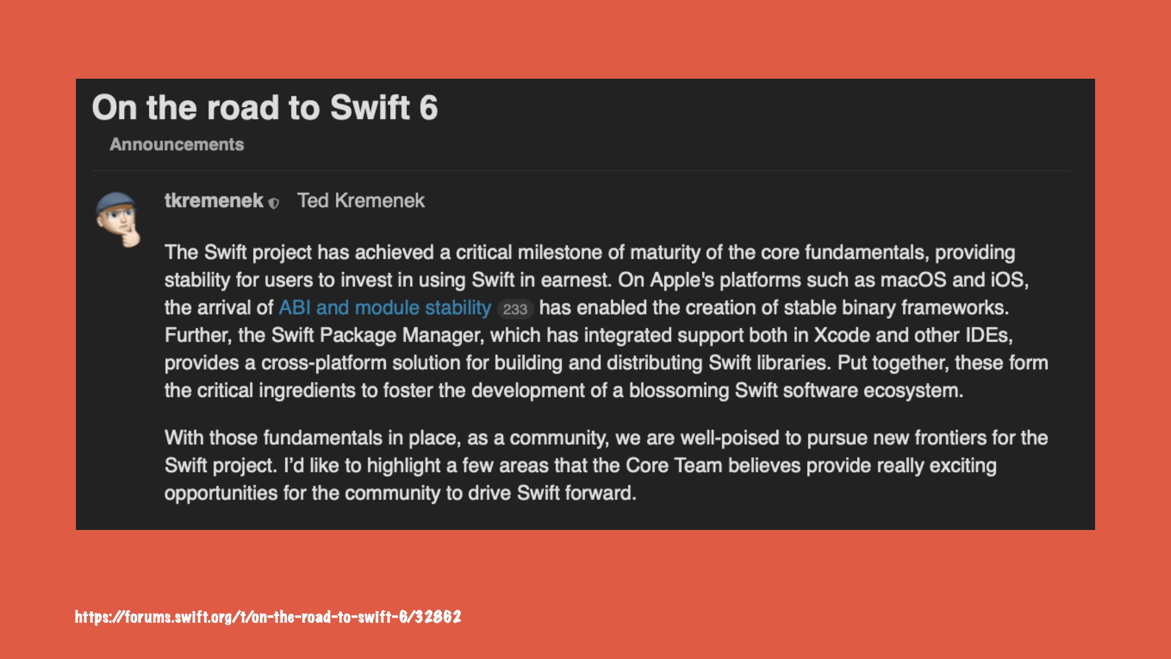
Task: Click the forums.swift.org URL below the post
Action: (x=268, y=617)
